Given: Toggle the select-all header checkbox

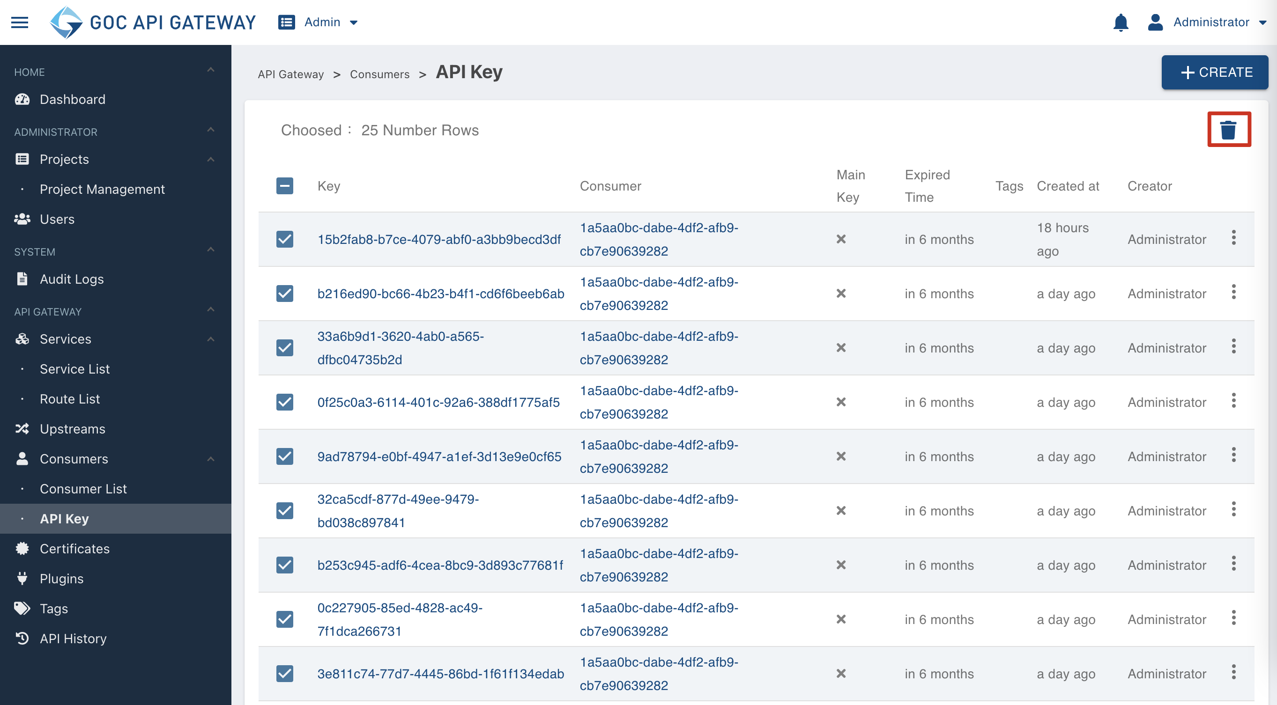Looking at the screenshot, I should click(x=284, y=186).
